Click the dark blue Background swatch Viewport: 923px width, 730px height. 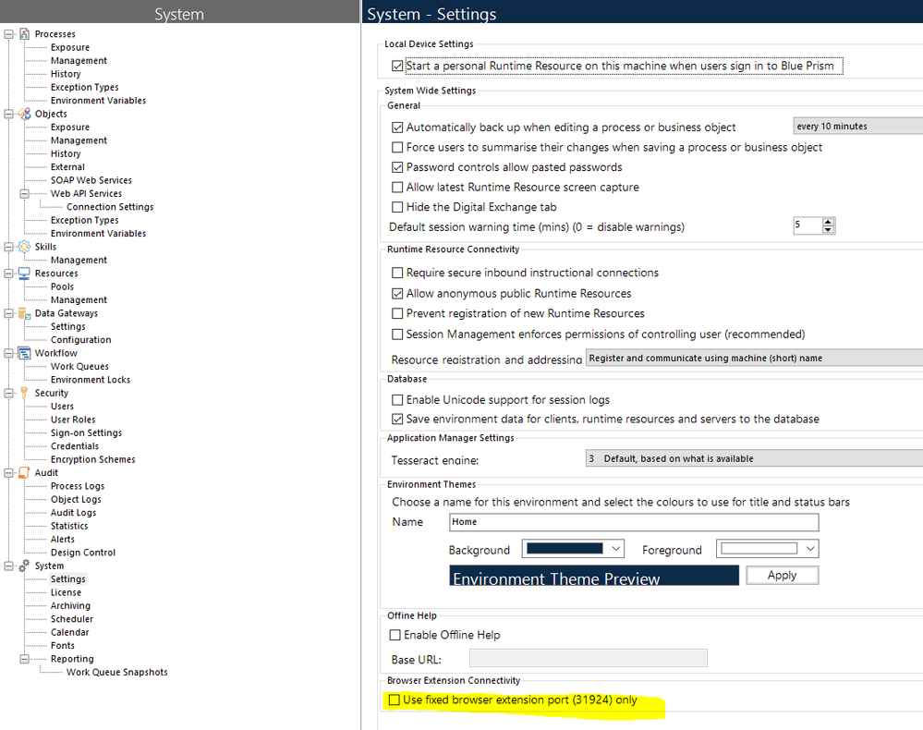565,549
